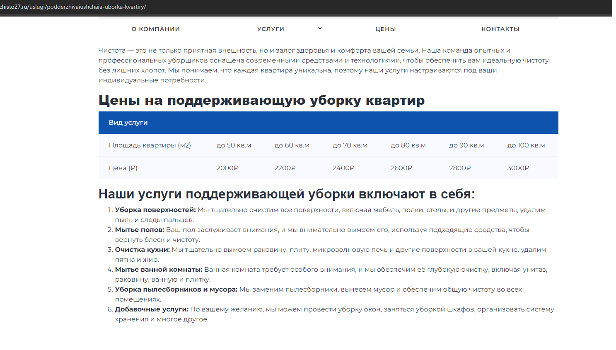
Task: Click the 'Уборка поверхностей:' list item title
Action: pos(155,210)
